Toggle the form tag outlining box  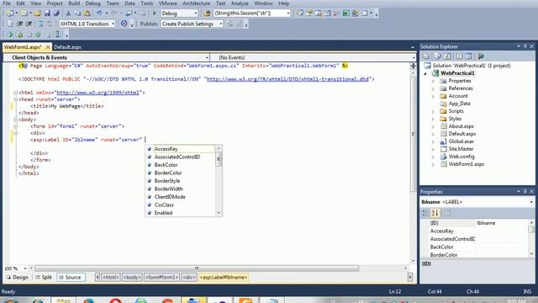click(x=15, y=126)
